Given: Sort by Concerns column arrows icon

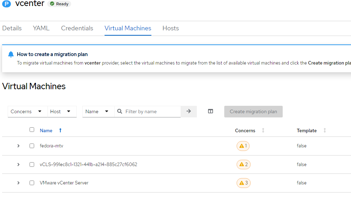Looking at the screenshot, I should click(263, 130).
